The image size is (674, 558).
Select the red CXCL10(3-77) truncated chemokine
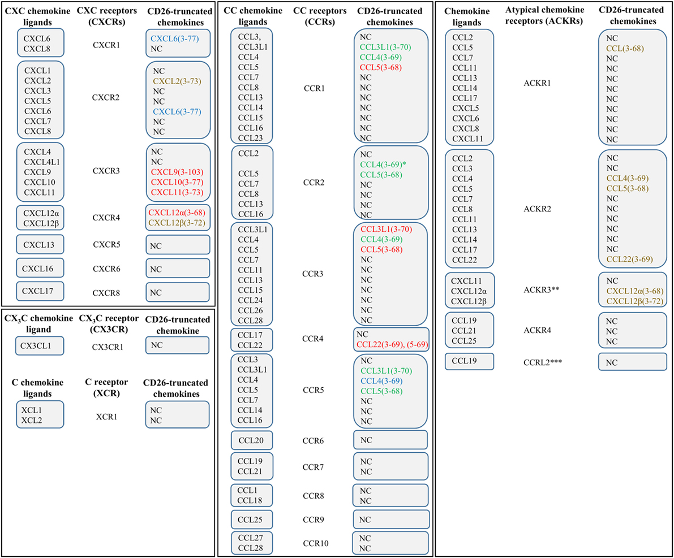[177, 182]
